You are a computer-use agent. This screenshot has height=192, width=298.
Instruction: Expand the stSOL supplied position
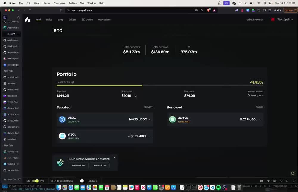(x=150, y=136)
